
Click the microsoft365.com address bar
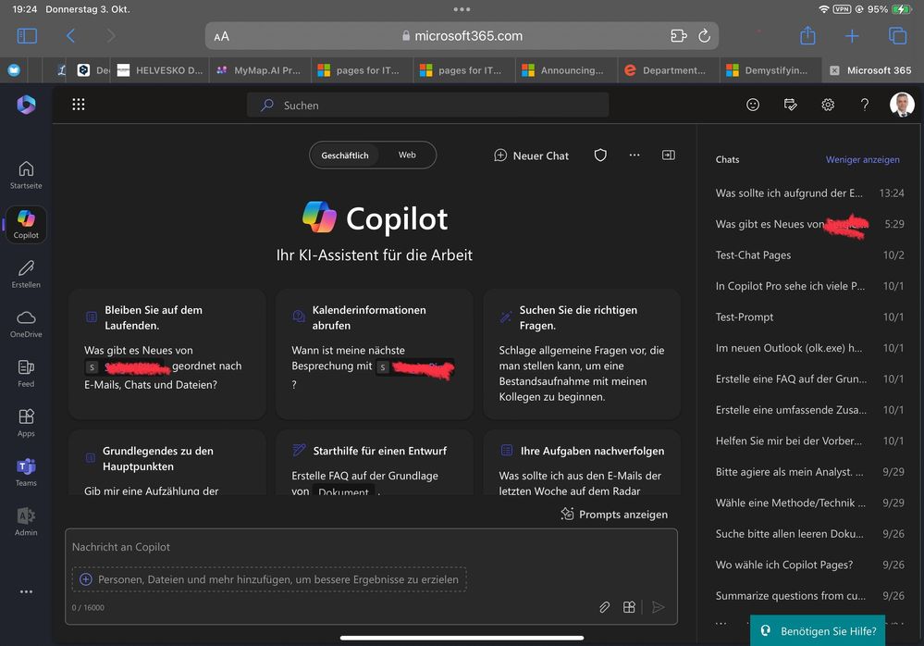pyautogui.click(x=462, y=36)
